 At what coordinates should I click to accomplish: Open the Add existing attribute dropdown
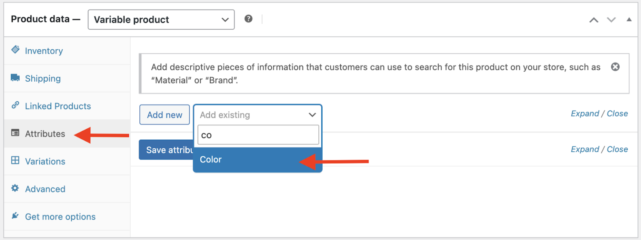257,115
